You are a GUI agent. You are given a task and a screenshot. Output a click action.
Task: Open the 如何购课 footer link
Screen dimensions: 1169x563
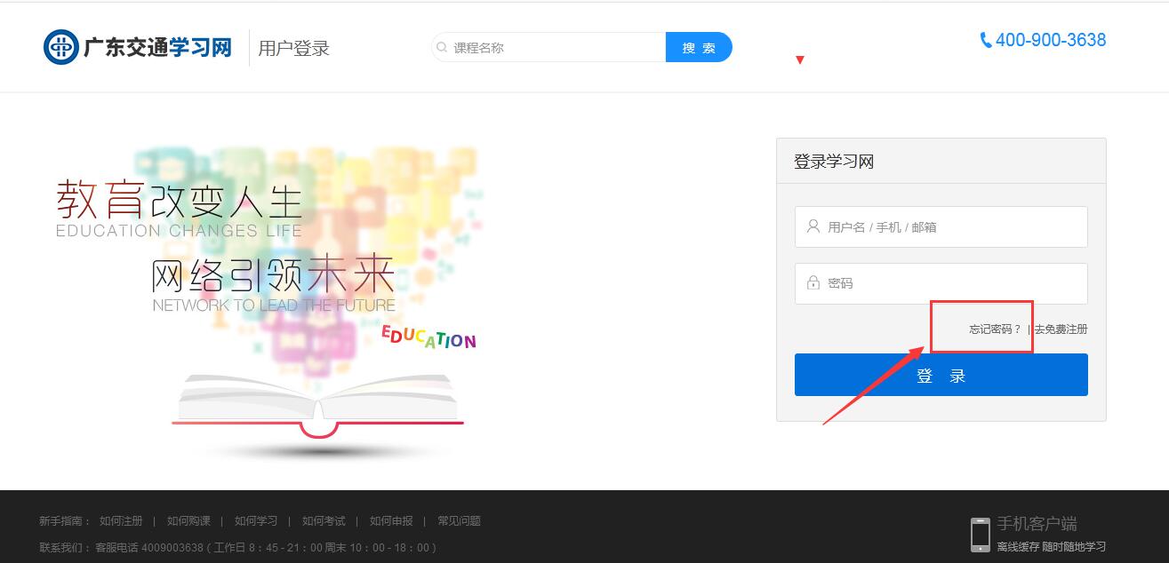coord(188,521)
